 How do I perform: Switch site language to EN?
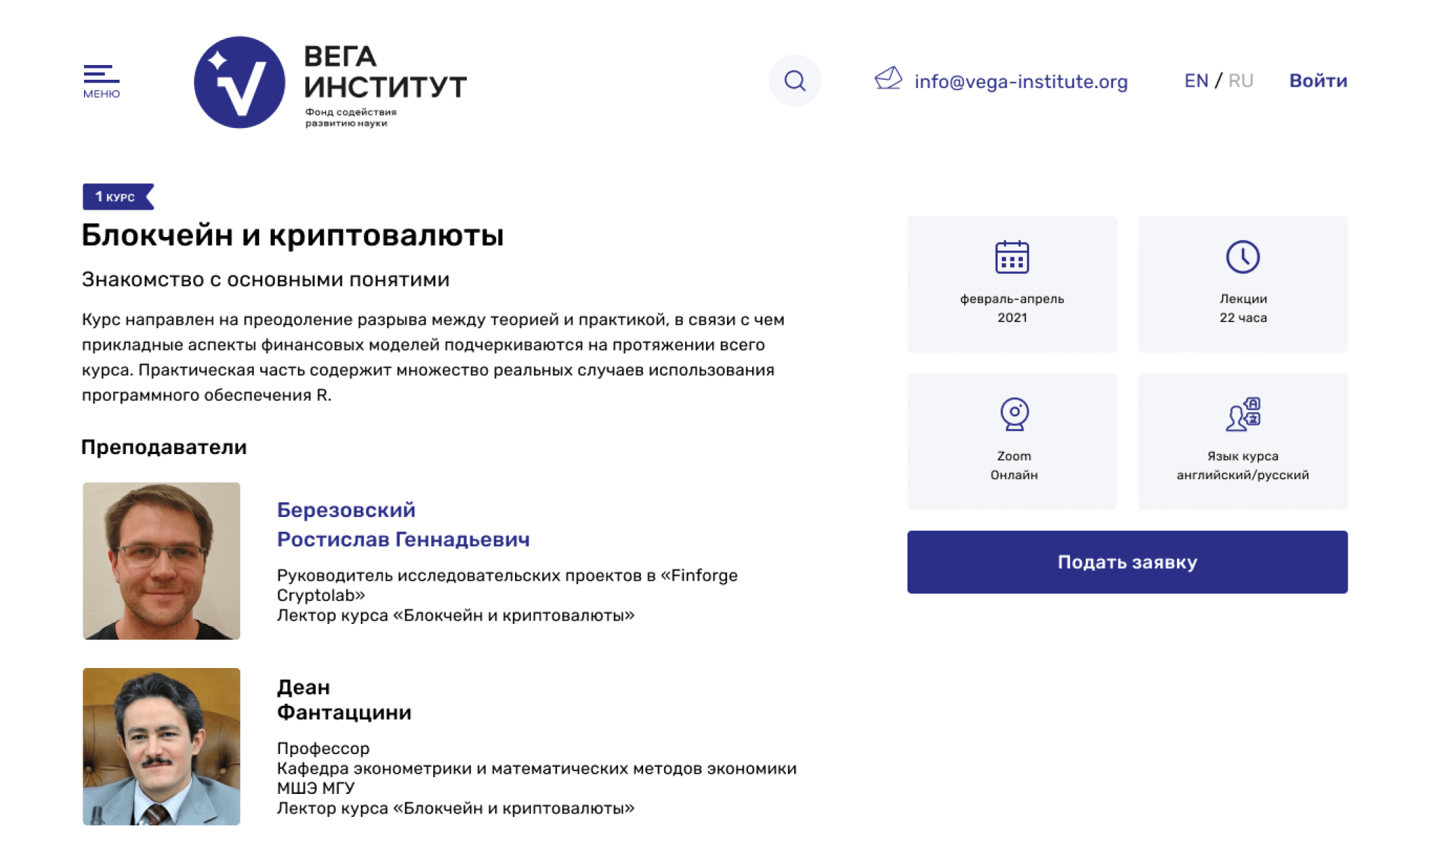tap(1196, 81)
